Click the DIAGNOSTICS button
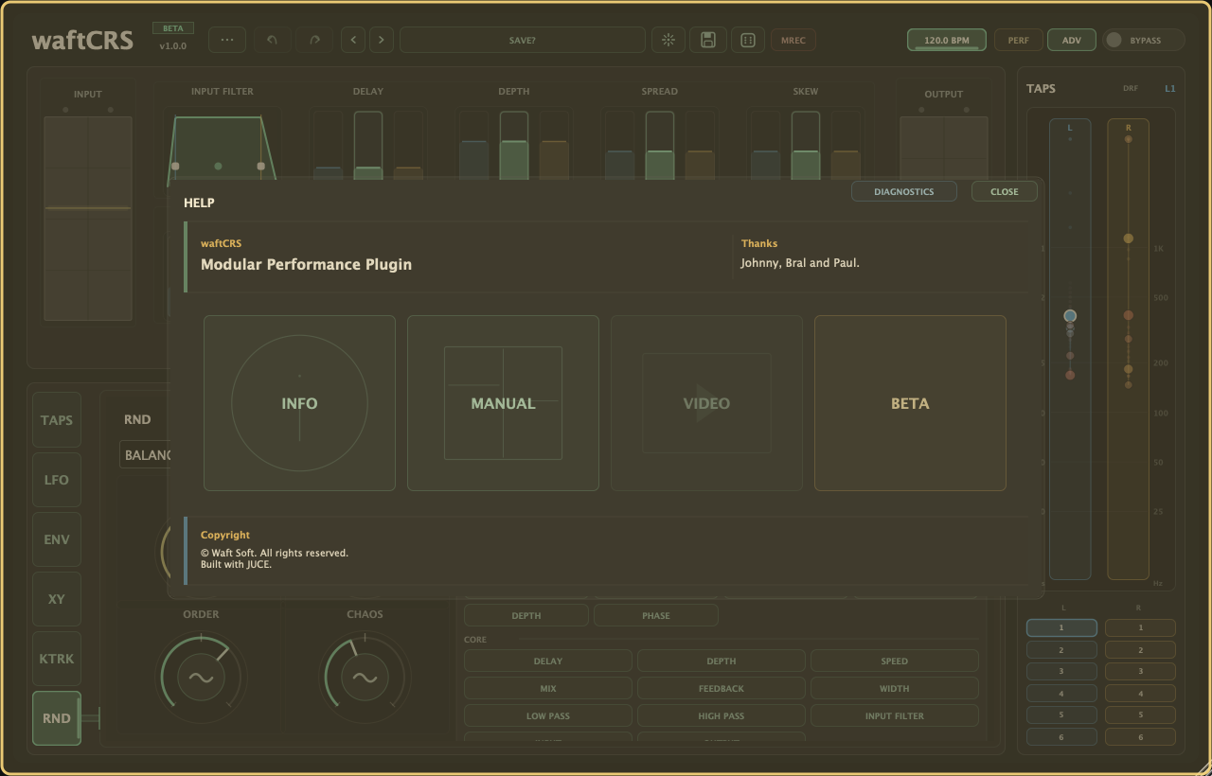 point(904,191)
